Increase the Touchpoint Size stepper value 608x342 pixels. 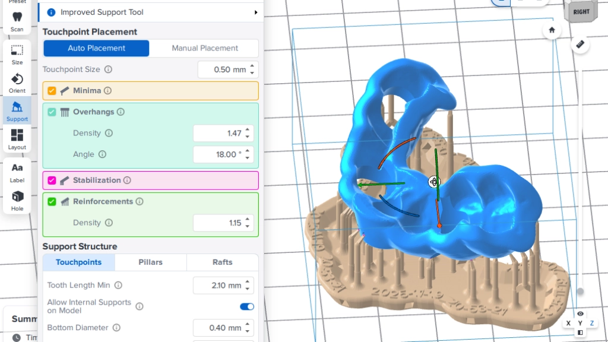click(x=253, y=66)
